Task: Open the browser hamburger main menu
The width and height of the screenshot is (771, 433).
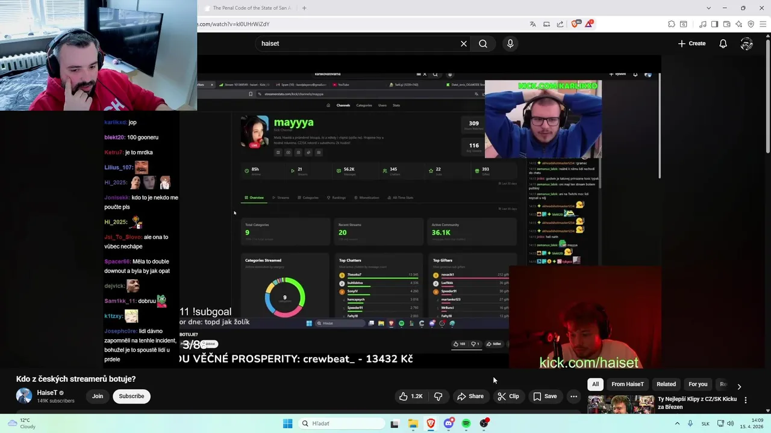Action: (x=762, y=24)
